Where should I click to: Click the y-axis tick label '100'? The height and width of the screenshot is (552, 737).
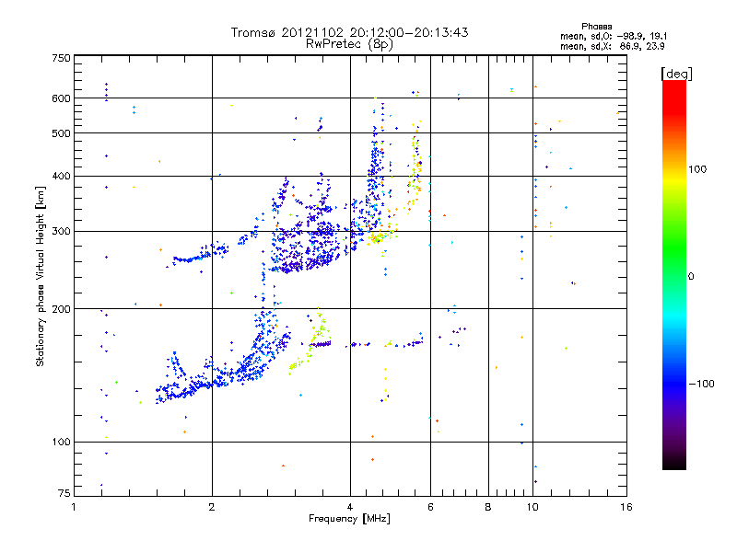coord(62,442)
